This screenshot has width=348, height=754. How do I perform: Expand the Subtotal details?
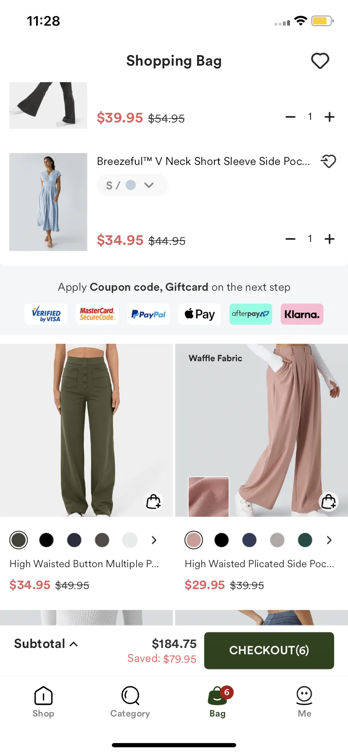pyautogui.click(x=46, y=644)
